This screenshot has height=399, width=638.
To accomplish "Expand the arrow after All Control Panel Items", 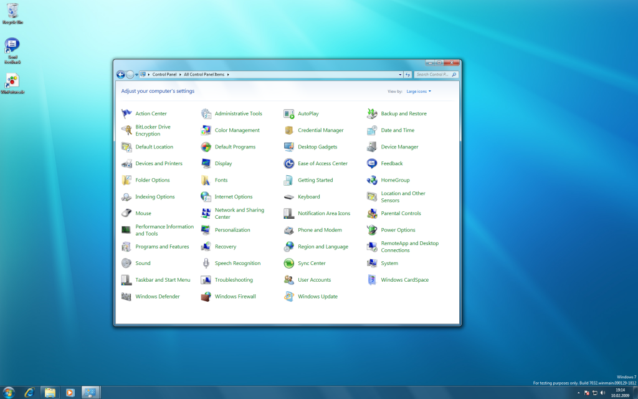I will click(x=228, y=75).
